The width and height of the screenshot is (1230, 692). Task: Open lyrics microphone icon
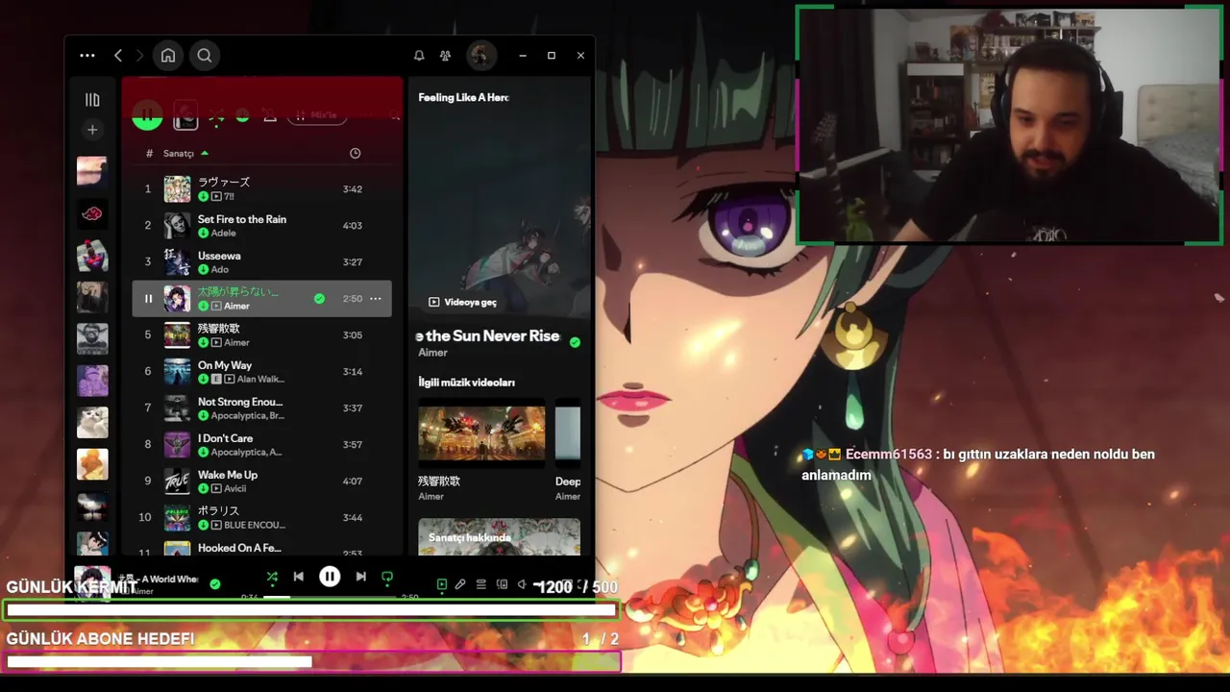pyautogui.click(x=460, y=584)
